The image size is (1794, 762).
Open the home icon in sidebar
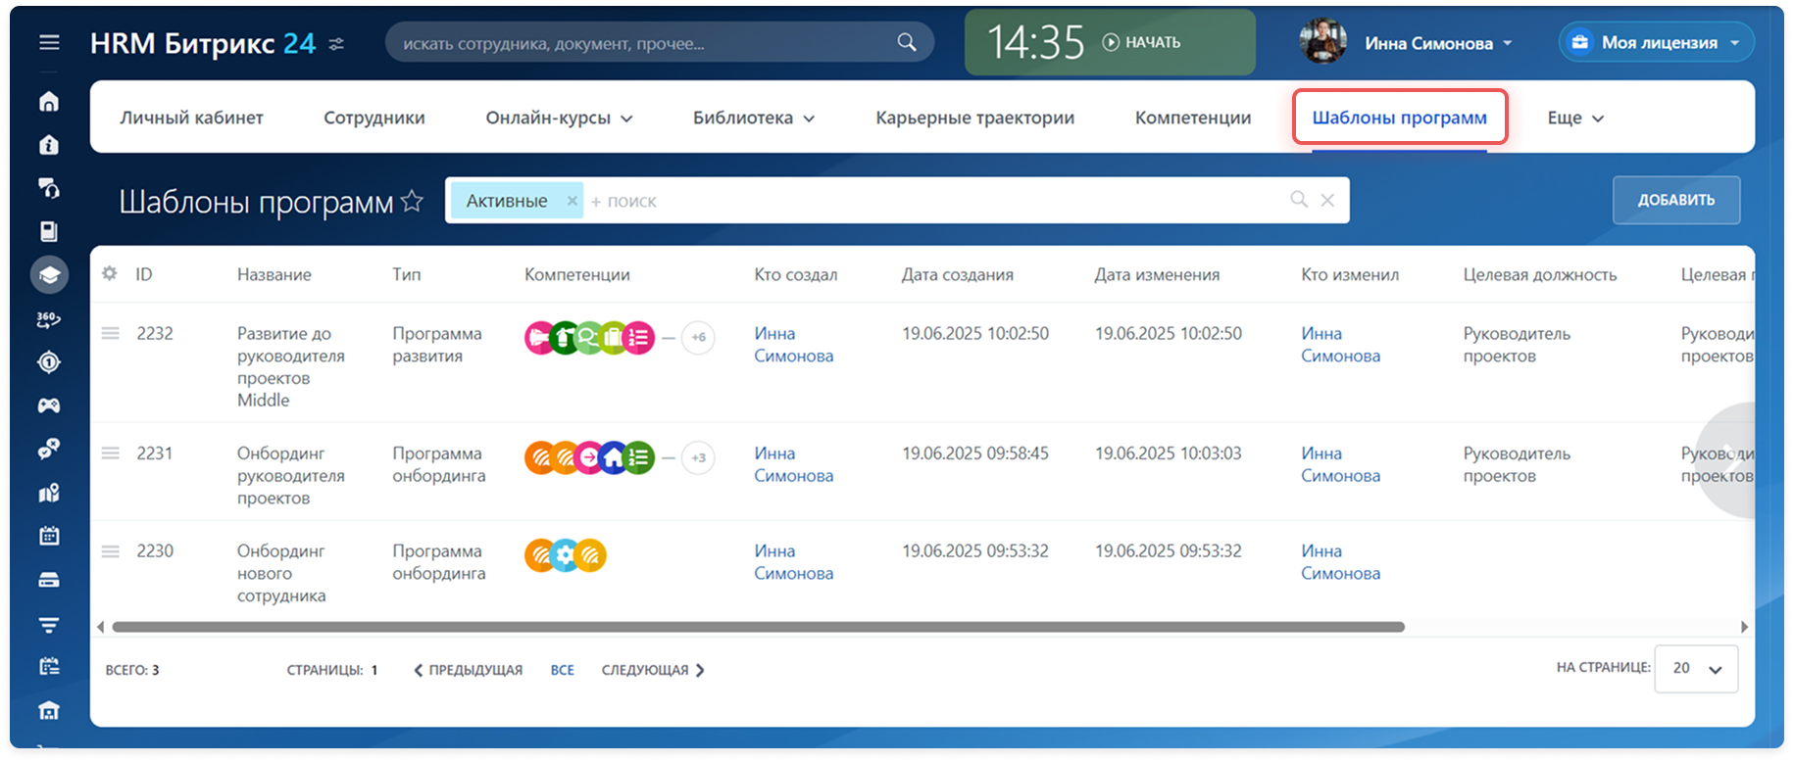click(49, 102)
